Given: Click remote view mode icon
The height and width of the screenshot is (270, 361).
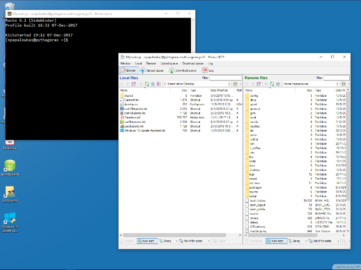Looking at the screenshot, I should 343,84.
